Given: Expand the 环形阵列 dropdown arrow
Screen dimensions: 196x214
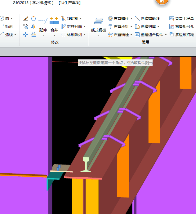Looking at the screenshot, I should pos(85,35).
